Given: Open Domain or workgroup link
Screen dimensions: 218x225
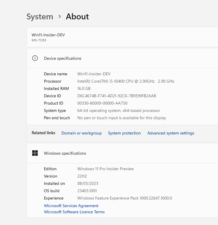Looking at the screenshot, I should click(x=81, y=133).
